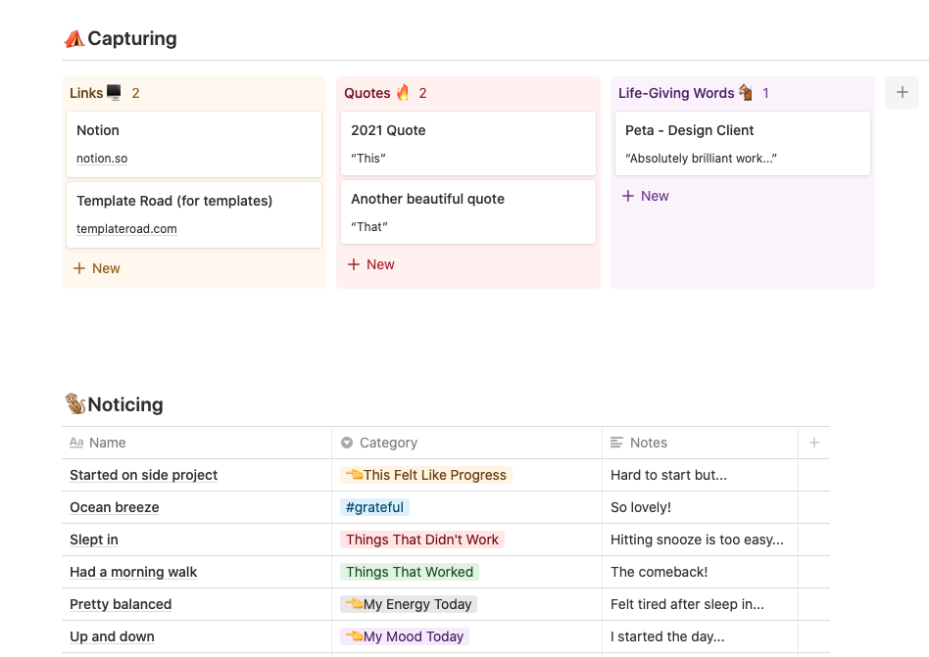Add a new board group with plus icon
Viewport: 929px width, 657px height.
tap(902, 93)
